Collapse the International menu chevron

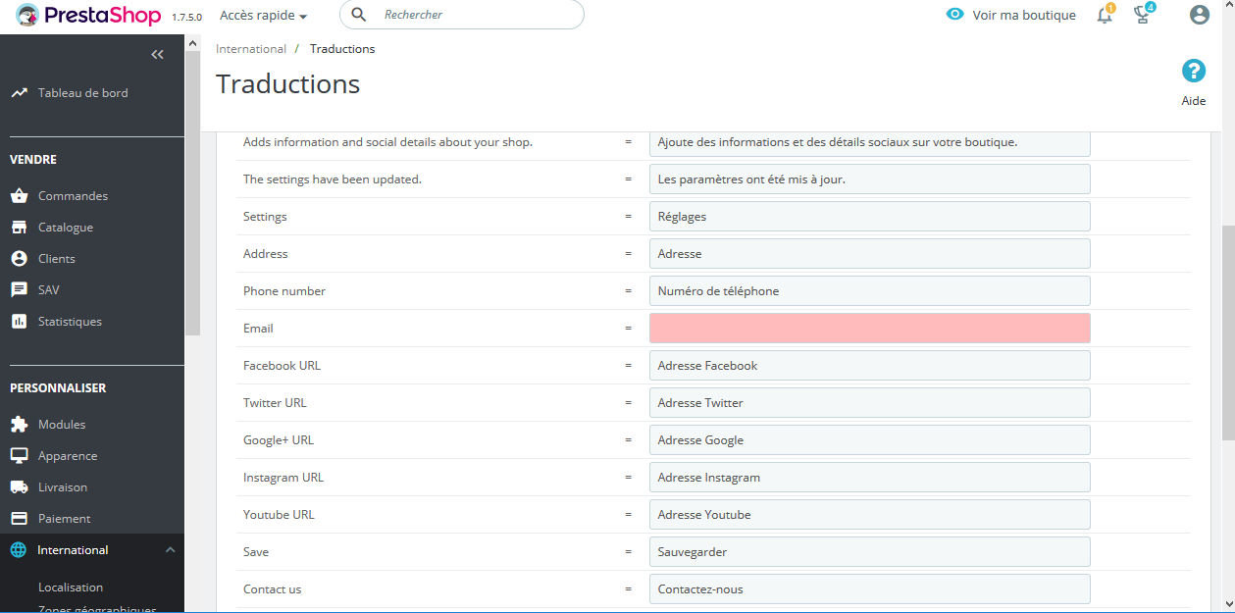click(170, 550)
